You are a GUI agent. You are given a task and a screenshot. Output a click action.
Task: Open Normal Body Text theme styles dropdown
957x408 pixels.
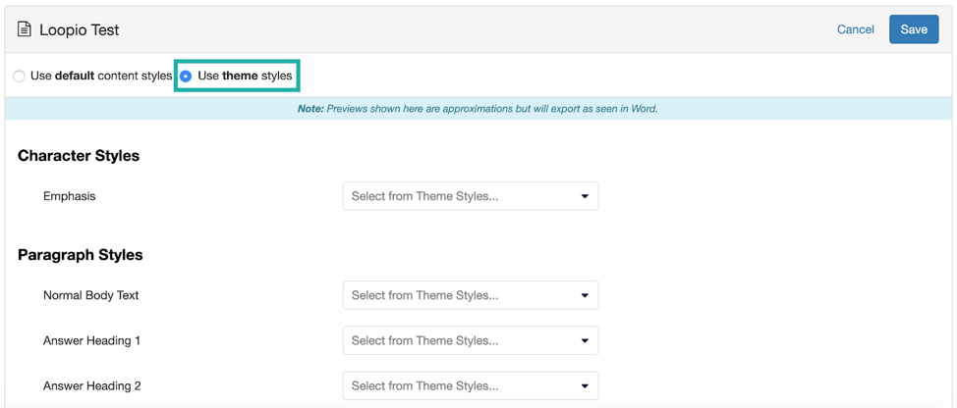[x=471, y=295]
